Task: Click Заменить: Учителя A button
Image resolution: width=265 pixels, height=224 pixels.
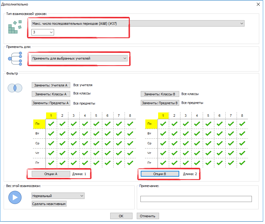Action: (51, 86)
